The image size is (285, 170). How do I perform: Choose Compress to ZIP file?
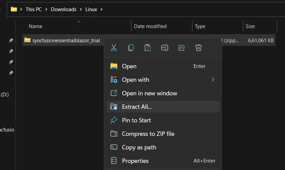click(163, 134)
